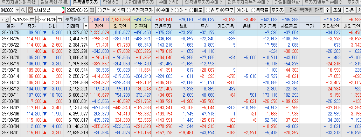
Task: Click the 대비 column header in the table
Action: (53, 26)
